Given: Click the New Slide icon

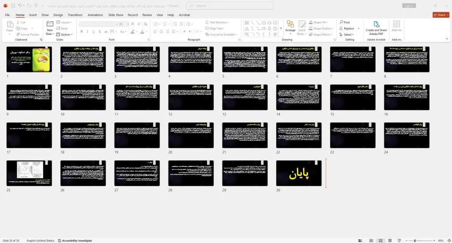Looking at the screenshot, I should pos(50,24).
